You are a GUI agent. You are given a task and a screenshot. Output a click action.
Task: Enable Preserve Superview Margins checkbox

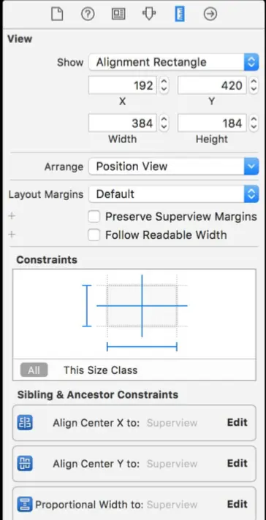coord(94,217)
